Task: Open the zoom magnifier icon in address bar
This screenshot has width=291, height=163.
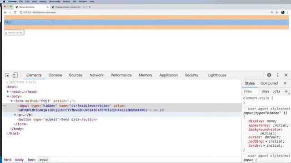Action: click(x=272, y=12)
